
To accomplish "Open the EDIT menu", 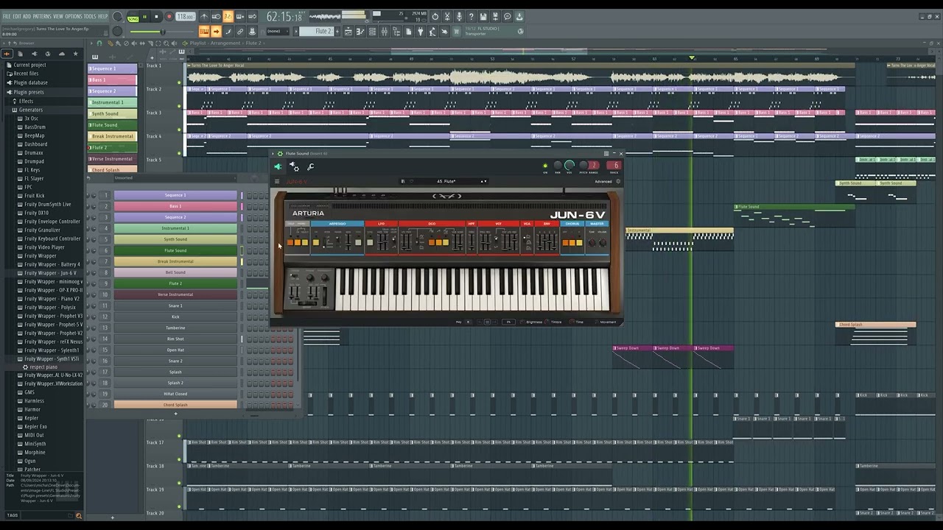I will (x=17, y=16).
